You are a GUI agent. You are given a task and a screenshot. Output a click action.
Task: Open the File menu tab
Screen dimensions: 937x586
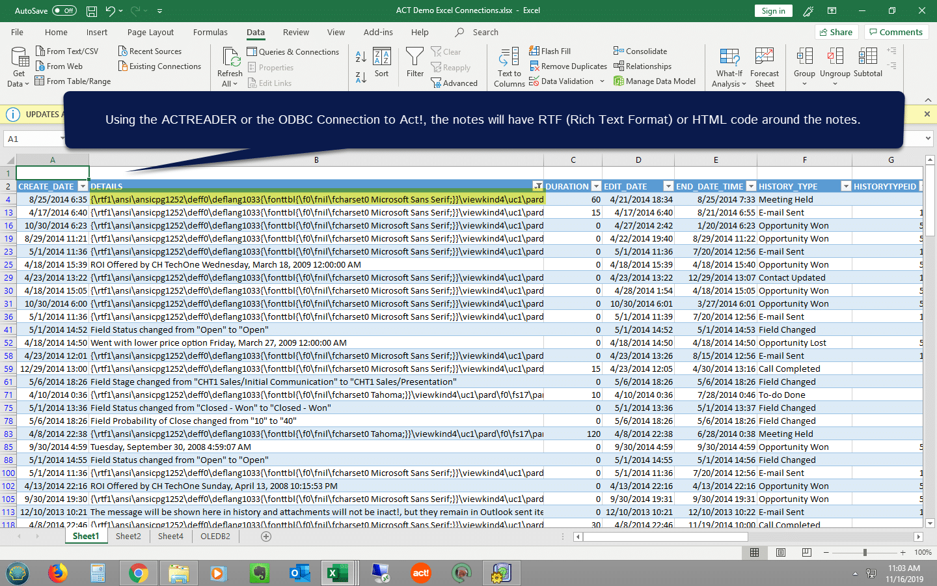click(18, 33)
